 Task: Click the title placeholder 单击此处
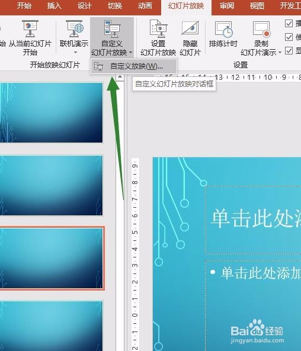[253, 220]
